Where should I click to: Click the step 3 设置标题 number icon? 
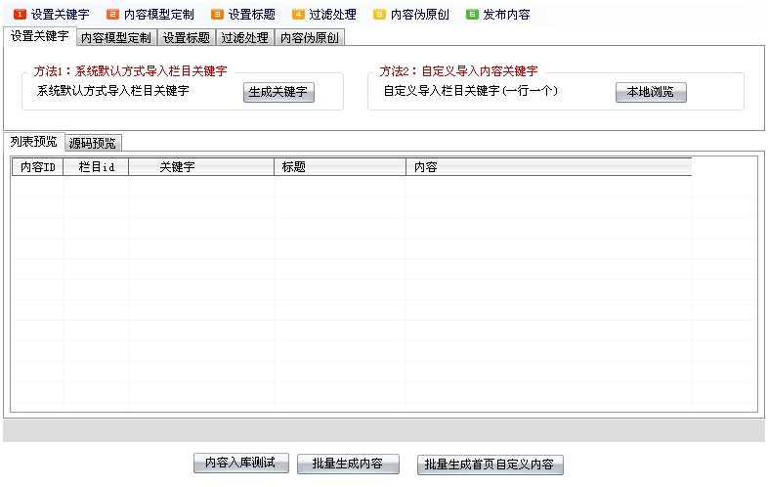[217, 15]
